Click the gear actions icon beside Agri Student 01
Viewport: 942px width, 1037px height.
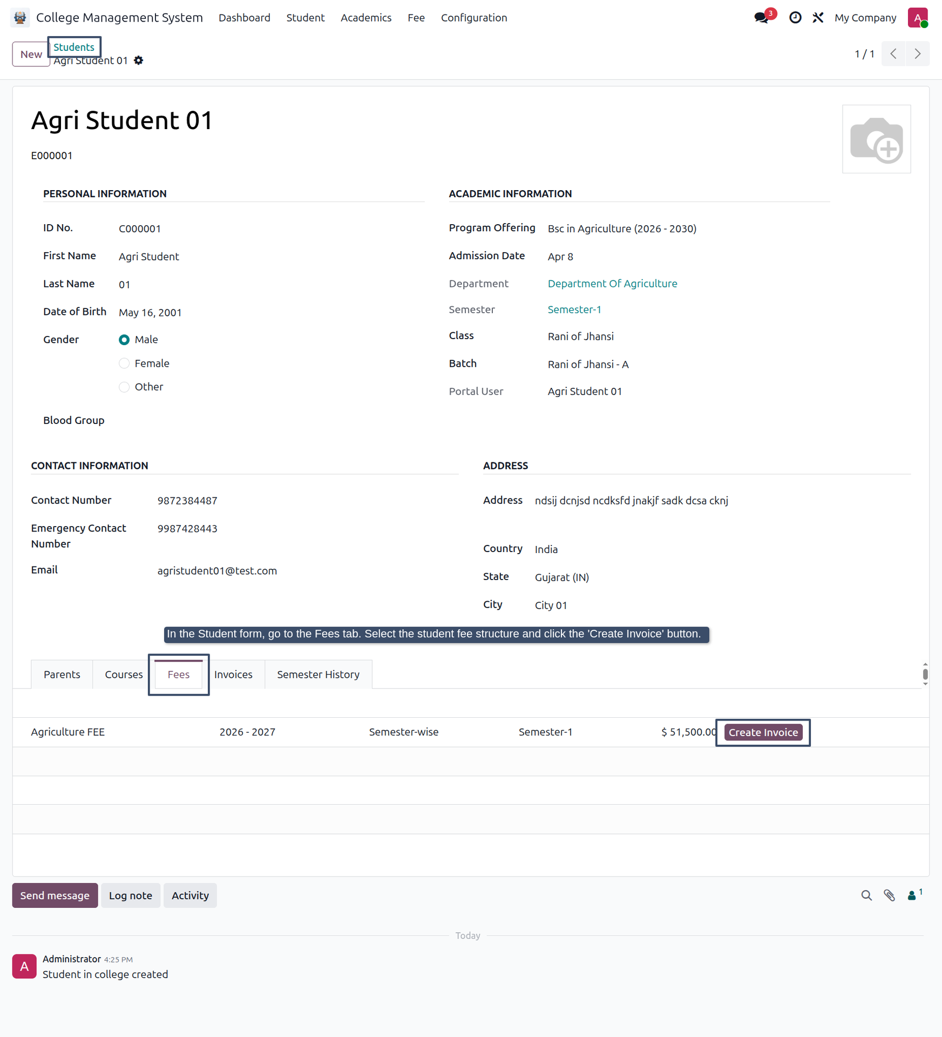[139, 60]
